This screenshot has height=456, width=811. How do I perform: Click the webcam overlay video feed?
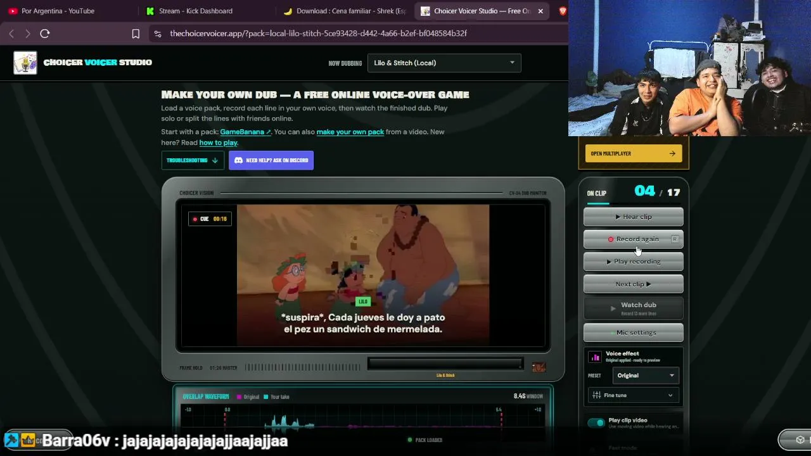coord(689,68)
